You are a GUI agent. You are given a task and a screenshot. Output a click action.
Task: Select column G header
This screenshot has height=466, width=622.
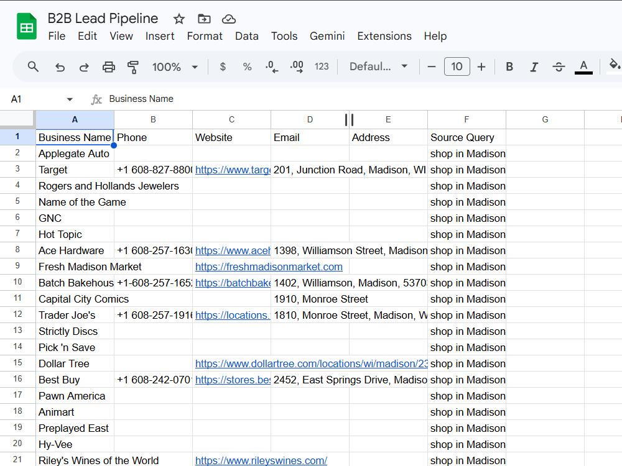click(x=545, y=119)
